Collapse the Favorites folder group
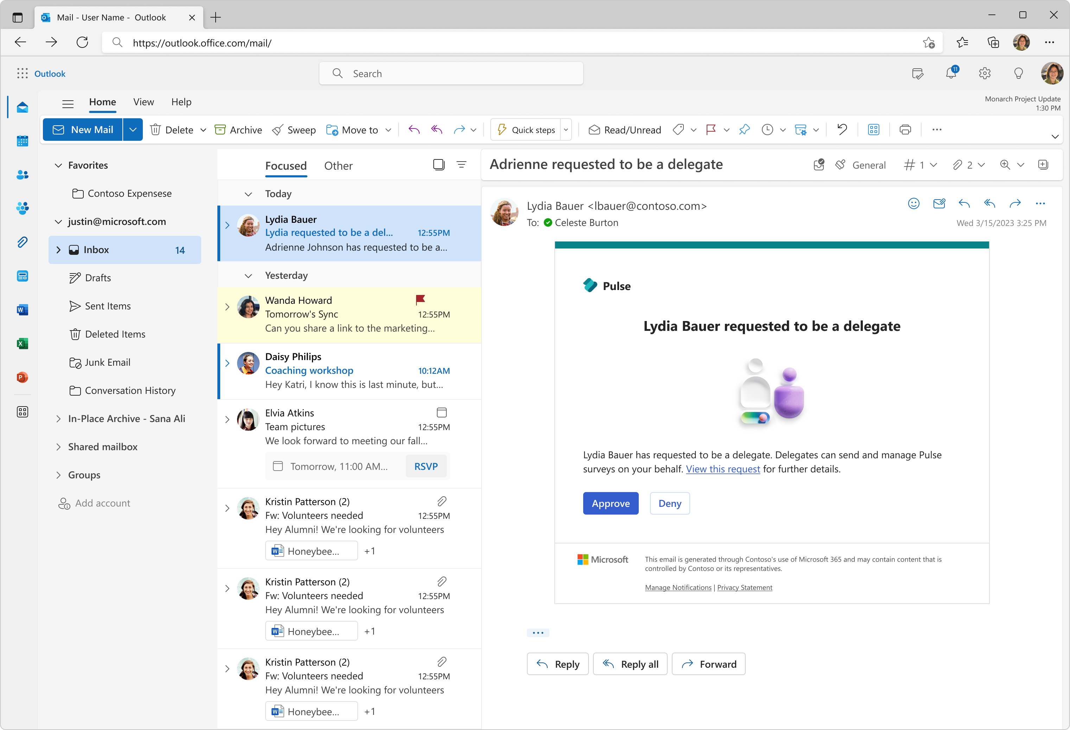The height and width of the screenshot is (730, 1070). (x=58, y=165)
